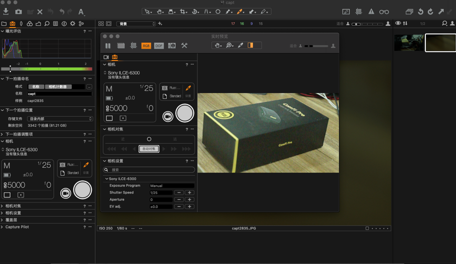Rotate image left with counterclockwise arrow

coord(420,12)
